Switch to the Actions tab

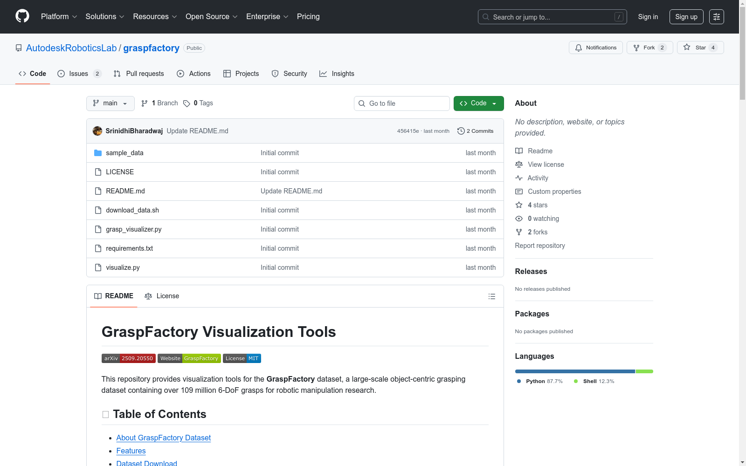click(193, 74)
